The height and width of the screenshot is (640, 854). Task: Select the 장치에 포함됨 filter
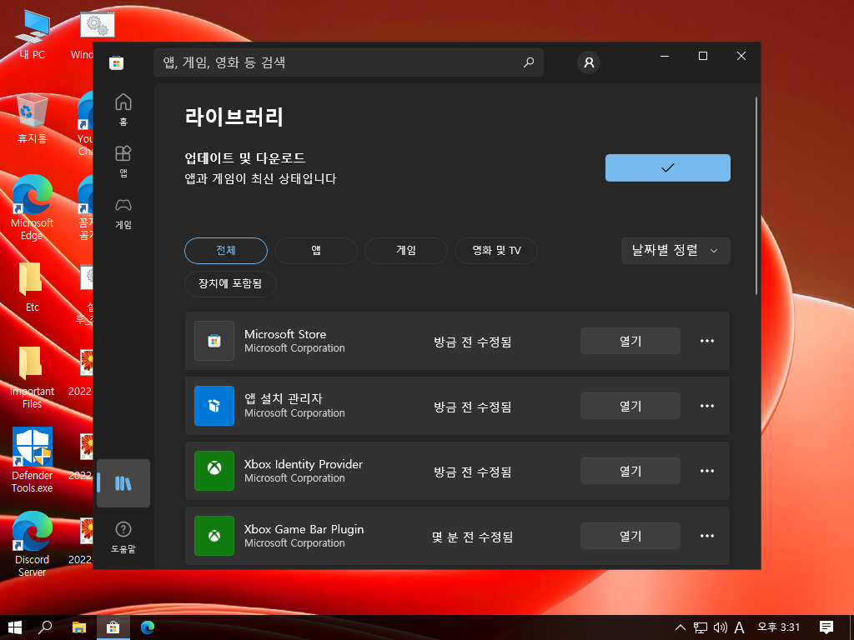[230, 283]
